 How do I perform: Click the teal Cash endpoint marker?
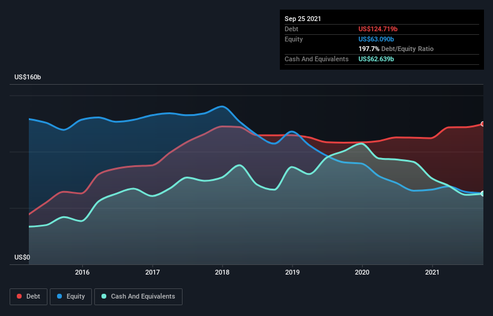coord(483,193)
